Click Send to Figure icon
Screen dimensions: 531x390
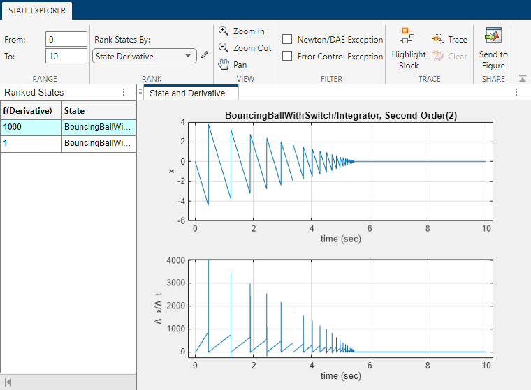point(493,36)
